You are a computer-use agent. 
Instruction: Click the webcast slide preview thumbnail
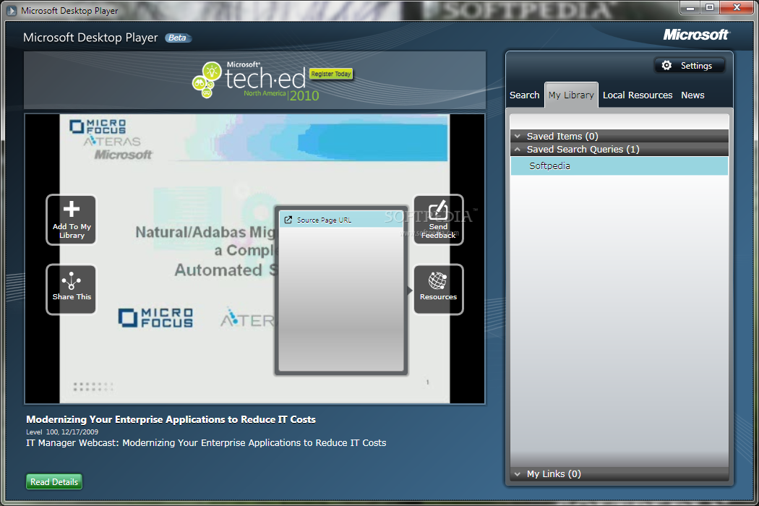click(x=254, y=259)
